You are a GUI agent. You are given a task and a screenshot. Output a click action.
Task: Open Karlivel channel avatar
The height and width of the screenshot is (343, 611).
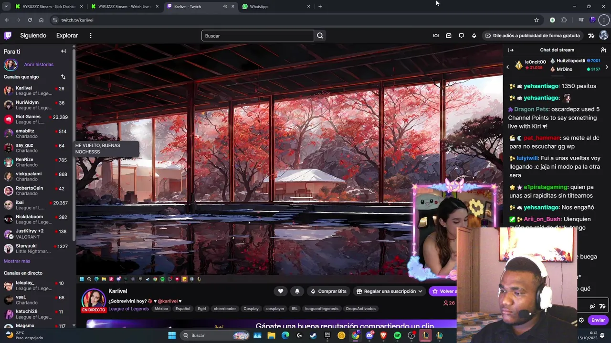click(94, 300)
